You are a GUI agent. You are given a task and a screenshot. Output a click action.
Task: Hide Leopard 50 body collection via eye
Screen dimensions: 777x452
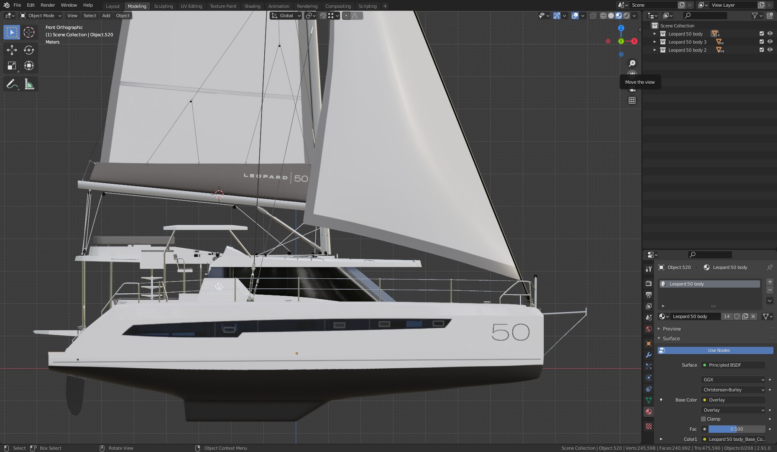[x=770, y=33]
